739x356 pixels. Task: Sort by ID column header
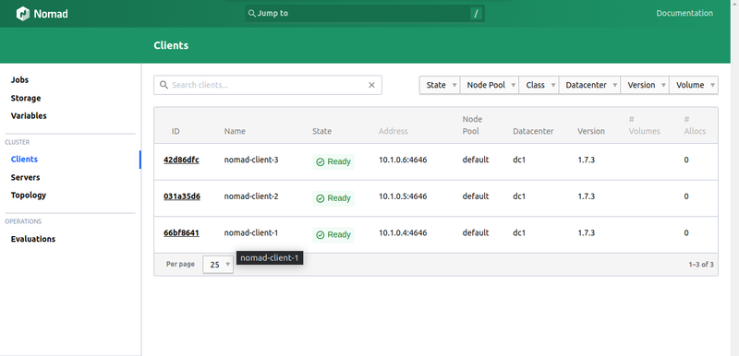[x=176, y=131]
